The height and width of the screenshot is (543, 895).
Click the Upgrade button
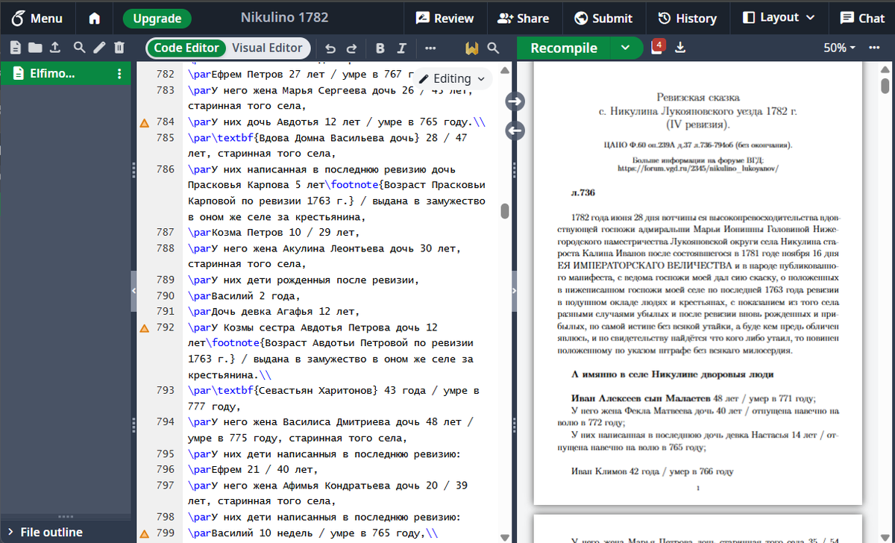(157, 18)
